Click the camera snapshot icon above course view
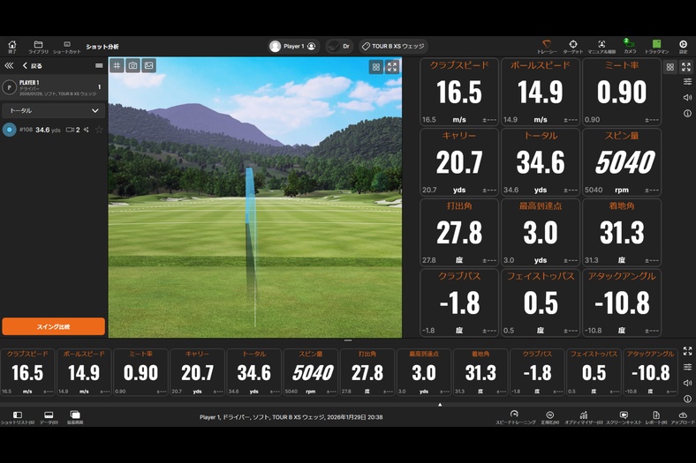 [x=132, y=65]
